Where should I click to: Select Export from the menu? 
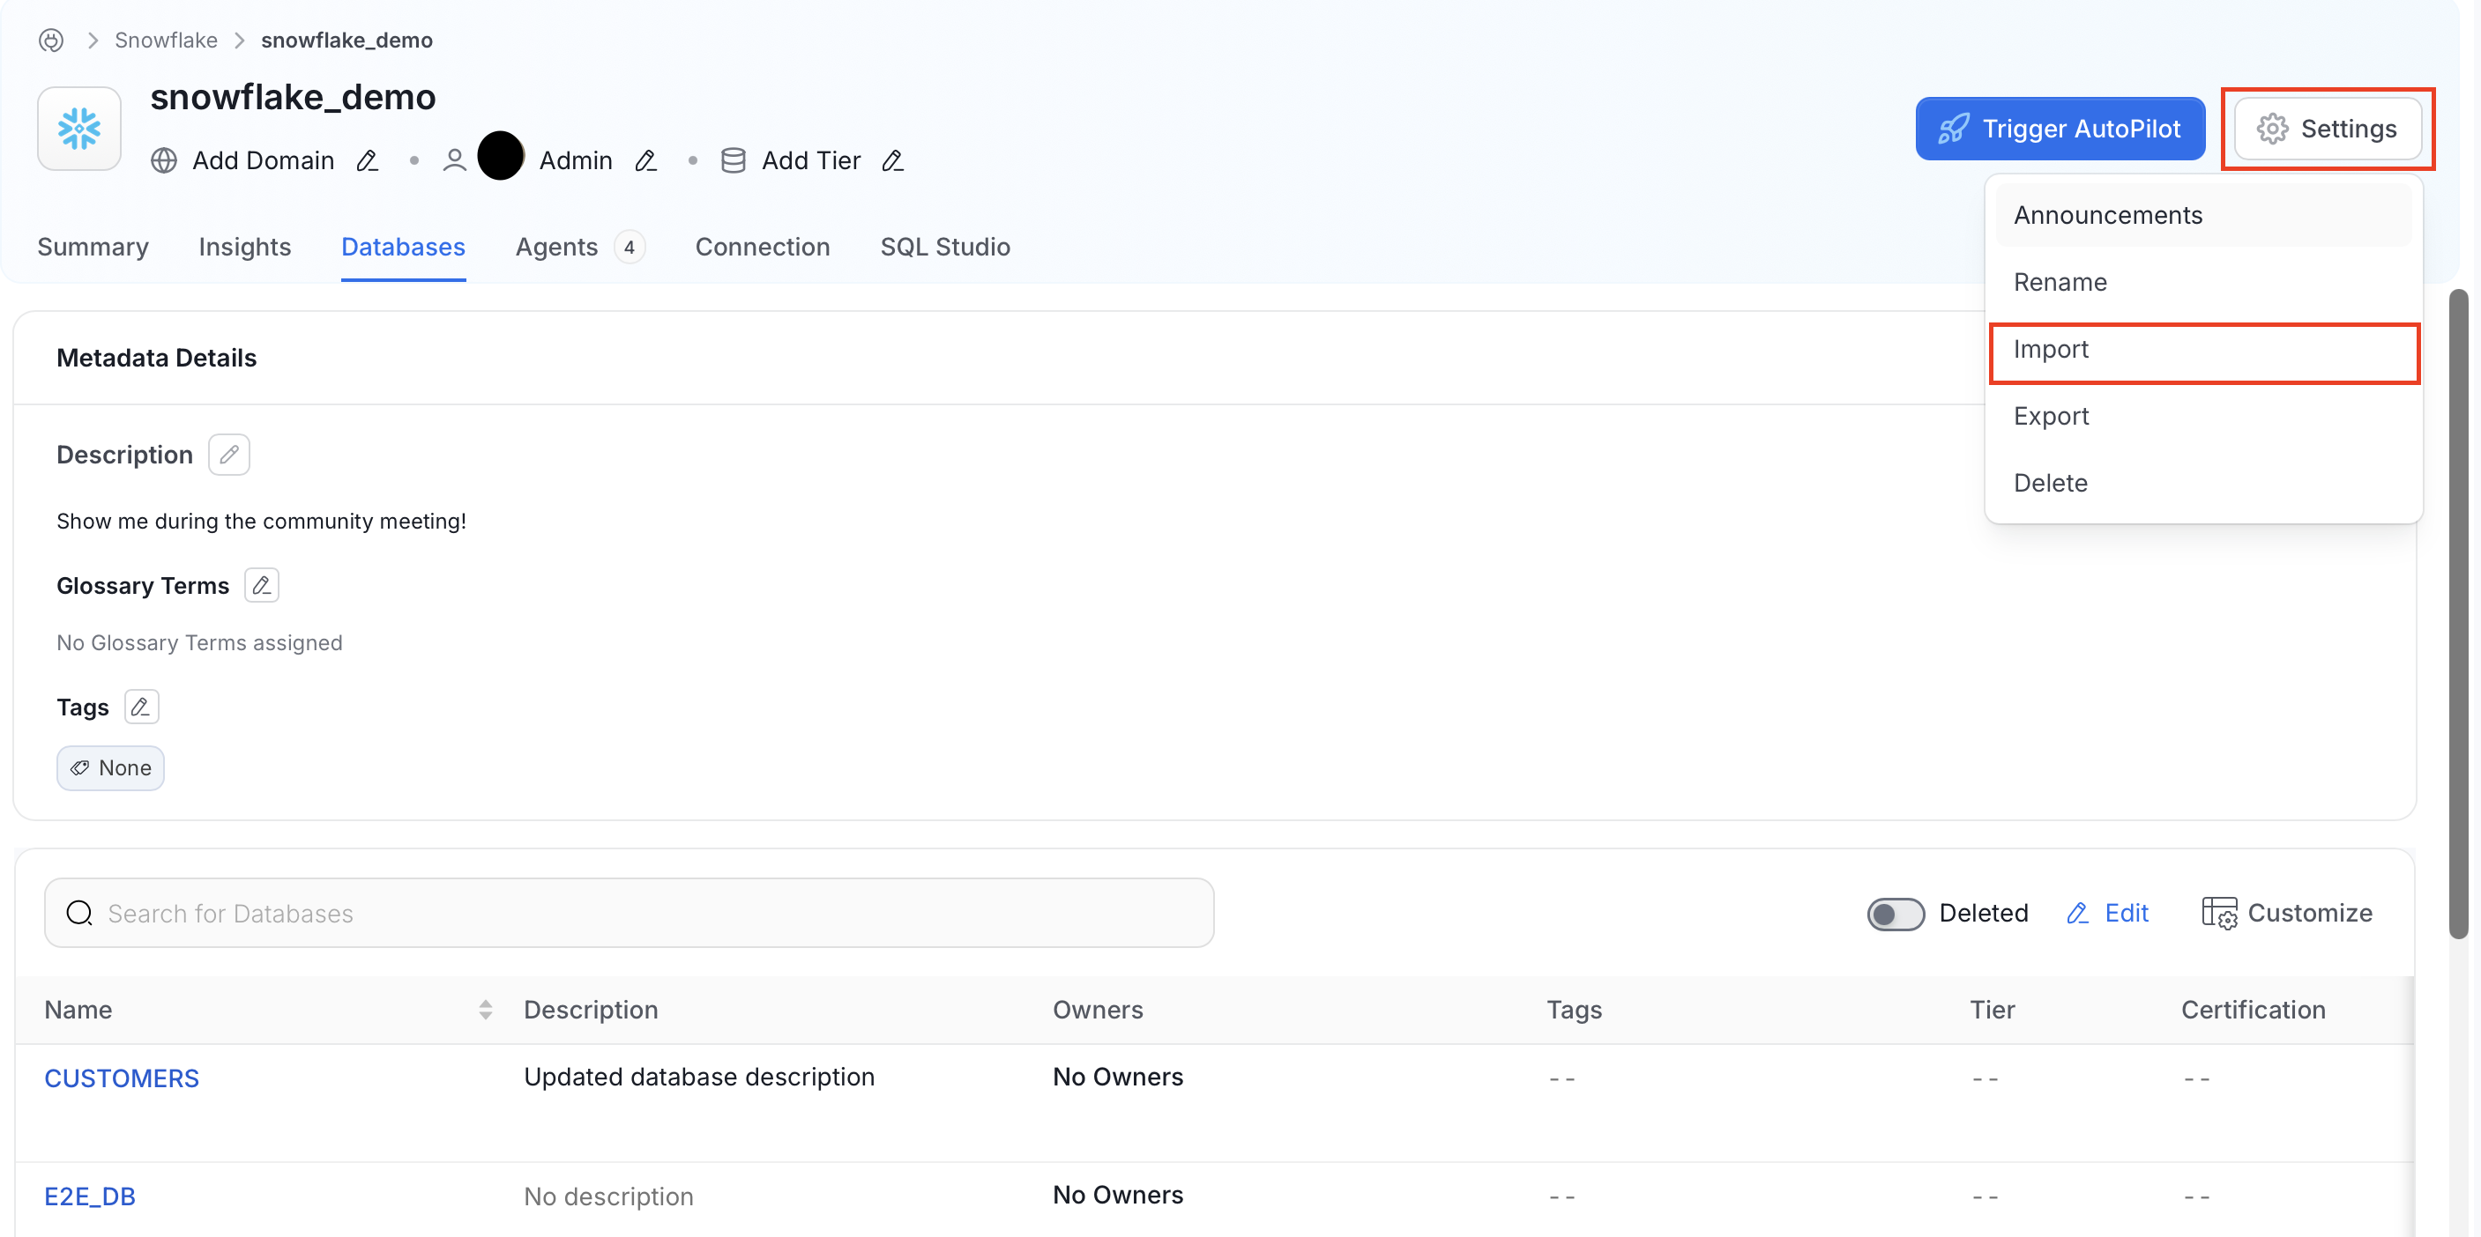[2203, 416]
